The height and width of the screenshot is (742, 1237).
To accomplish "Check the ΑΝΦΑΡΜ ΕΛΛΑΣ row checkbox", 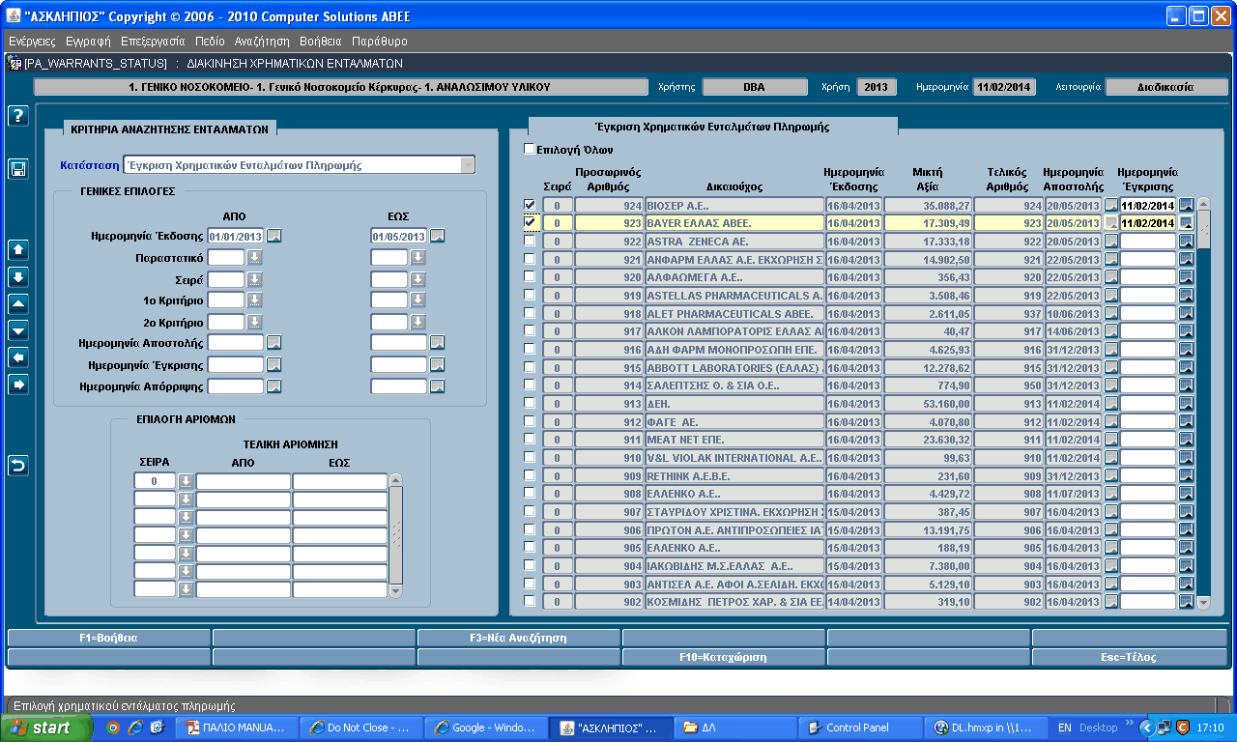I will point(529,259).
